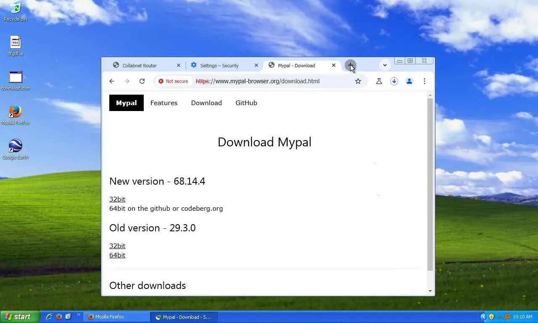The height and width of the screenshot is (323, 538).
Task: Click the security shield tray icon
Action: pos(491,317)
